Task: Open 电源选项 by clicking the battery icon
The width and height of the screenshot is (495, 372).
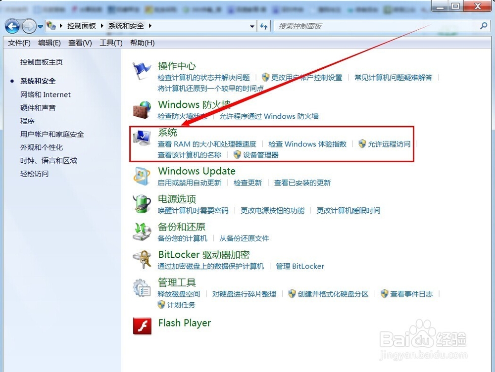Action: click(142, 204)
